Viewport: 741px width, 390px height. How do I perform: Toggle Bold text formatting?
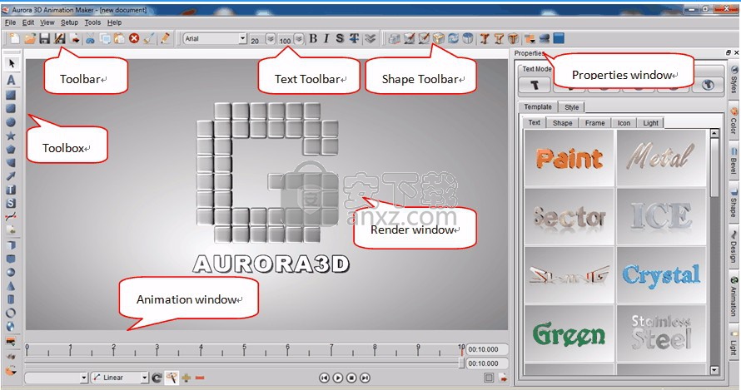[x=313, y=39]
